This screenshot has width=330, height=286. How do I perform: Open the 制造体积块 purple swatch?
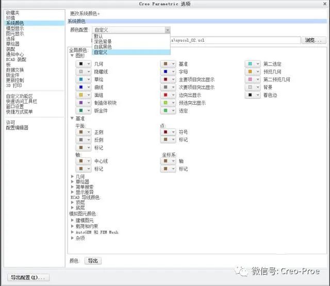click(84, 103)
